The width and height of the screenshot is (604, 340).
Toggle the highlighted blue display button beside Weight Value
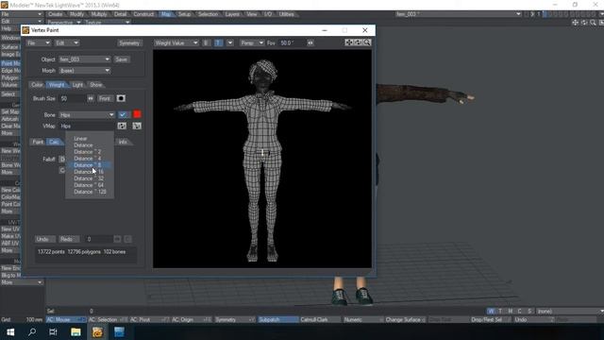(x=218, y=42)
